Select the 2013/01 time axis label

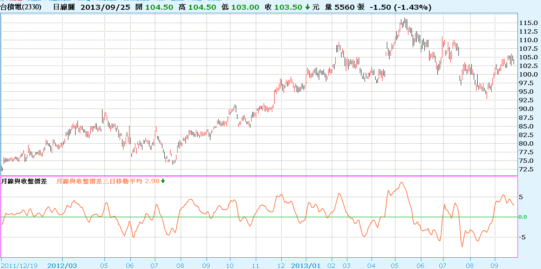point(306,265)
